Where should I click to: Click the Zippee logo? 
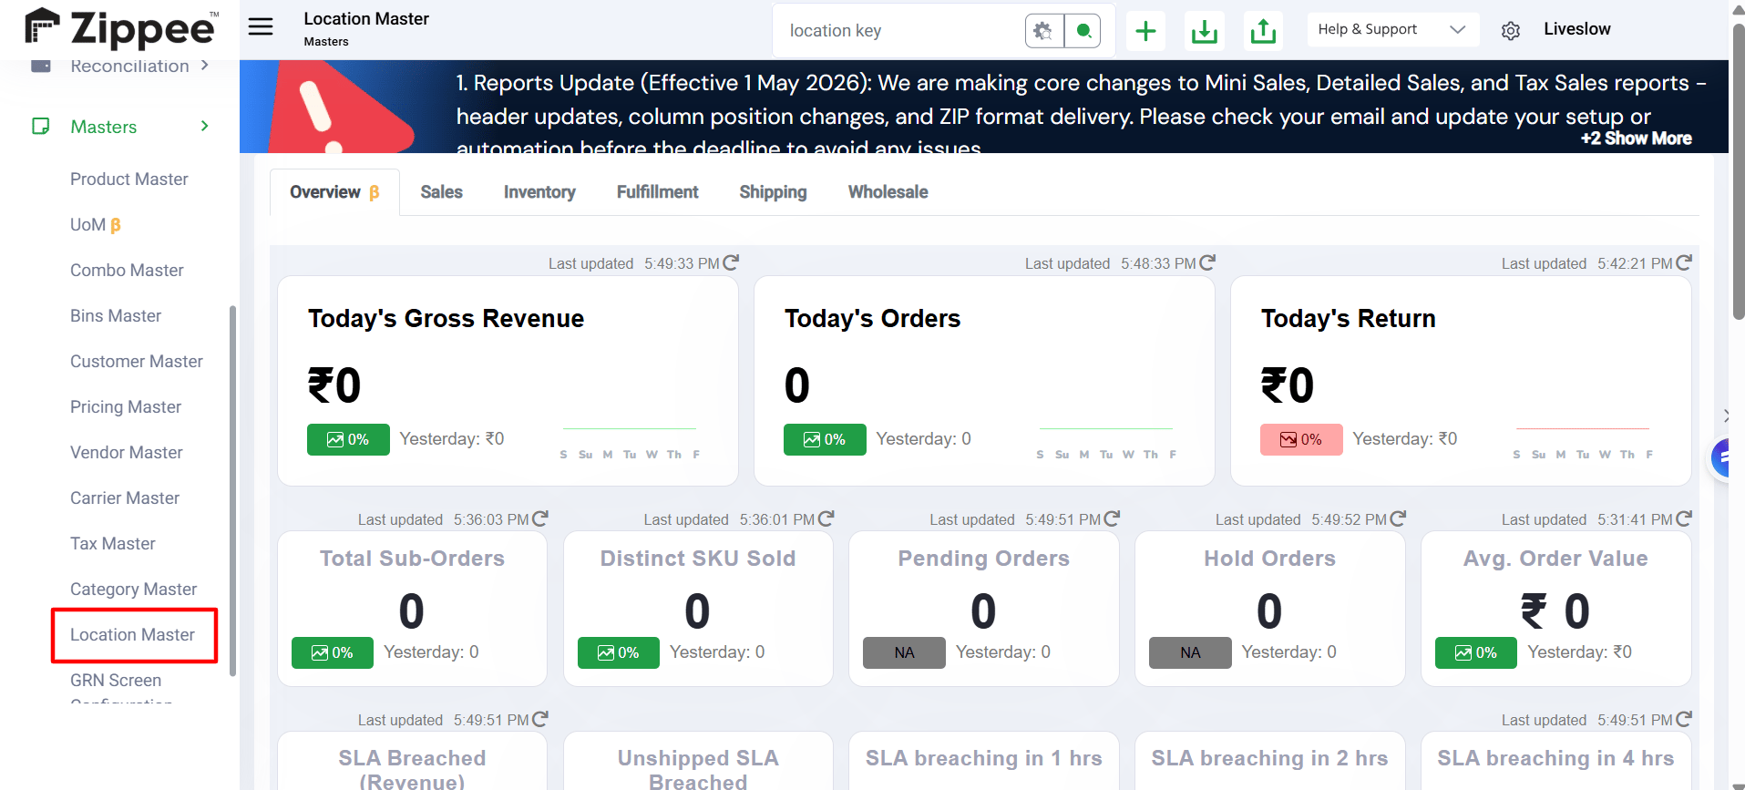coord(121,27)
